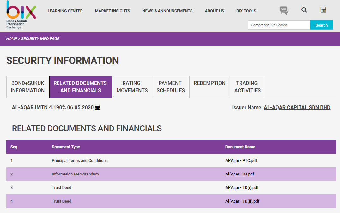The width and height of the screenshot is (340, 213).
Task: Click Seq column header
Action: pos(14,147)
